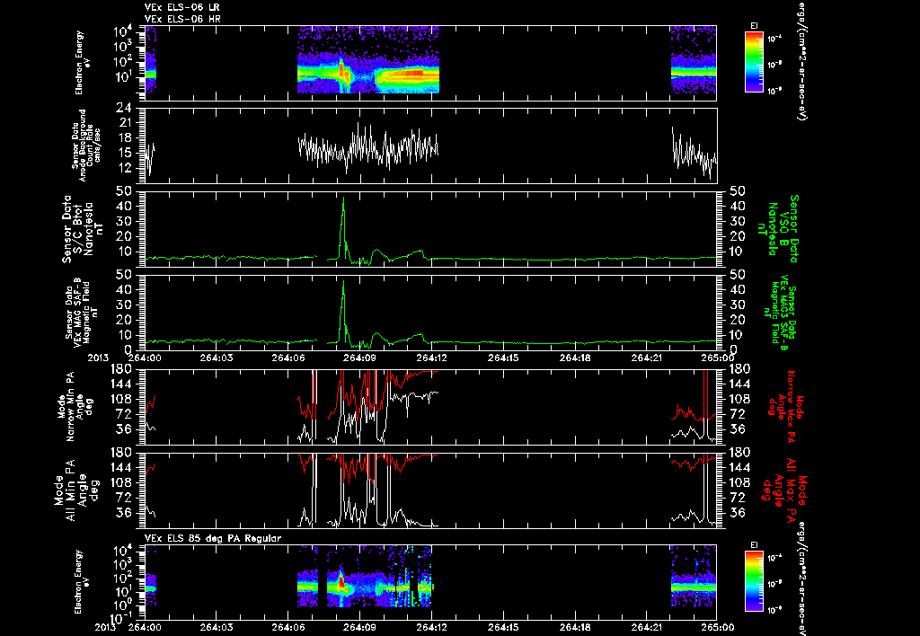
Task: Click '264:09' on the time axis below the MAG panel
Action: (x=359, y=358)
